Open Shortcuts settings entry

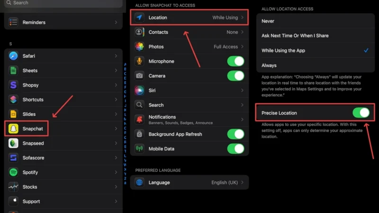point(63,99)
